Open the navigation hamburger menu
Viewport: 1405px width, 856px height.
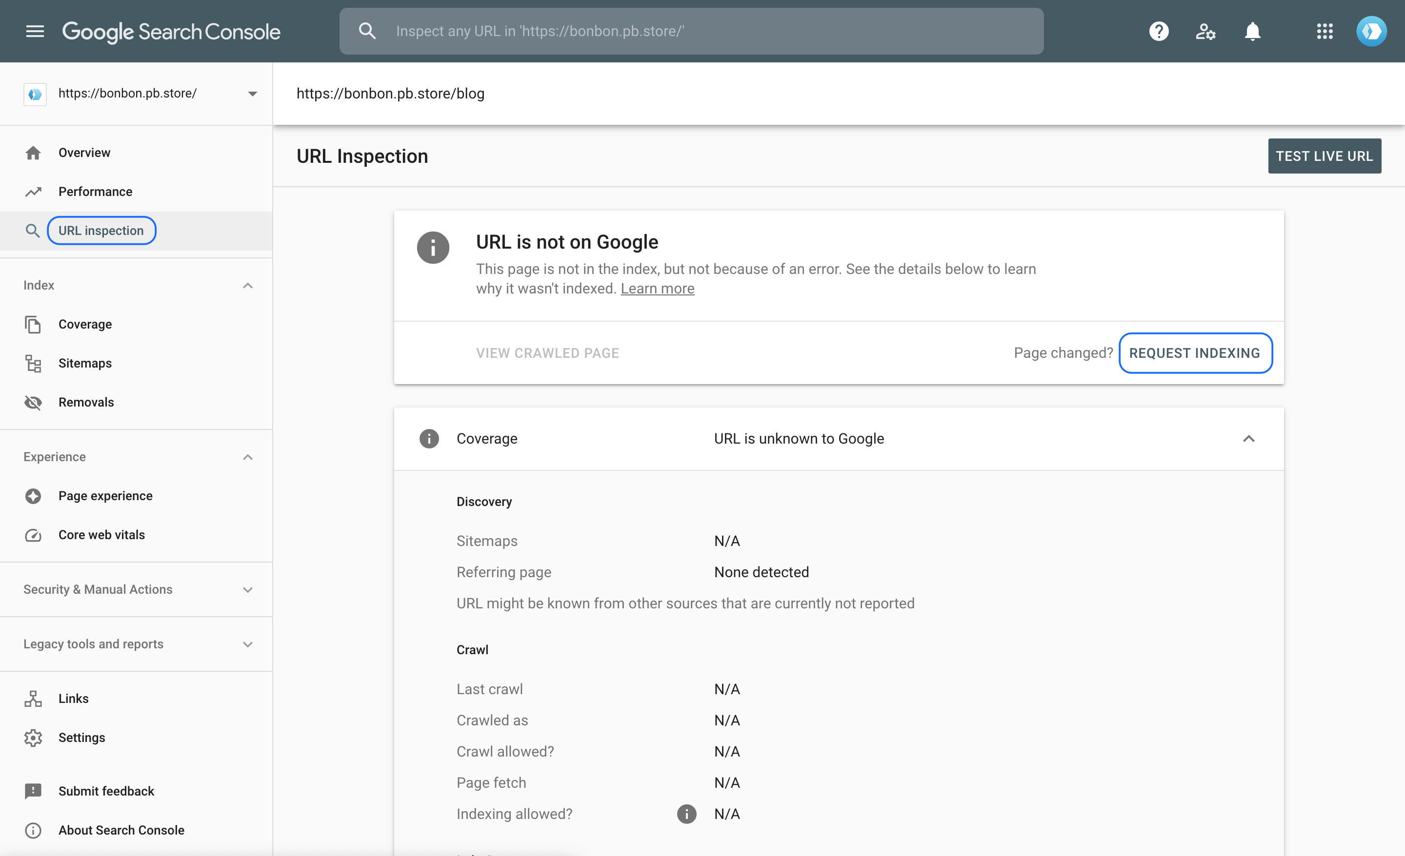pos(34,31)
